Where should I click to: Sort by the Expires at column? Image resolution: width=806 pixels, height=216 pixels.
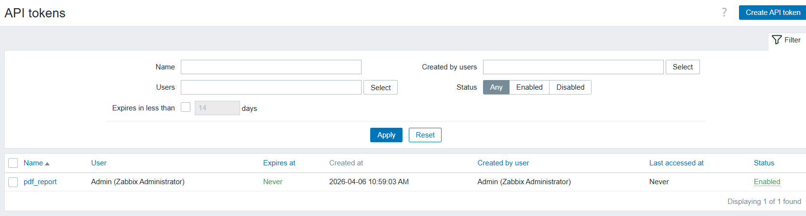[279, 163]
